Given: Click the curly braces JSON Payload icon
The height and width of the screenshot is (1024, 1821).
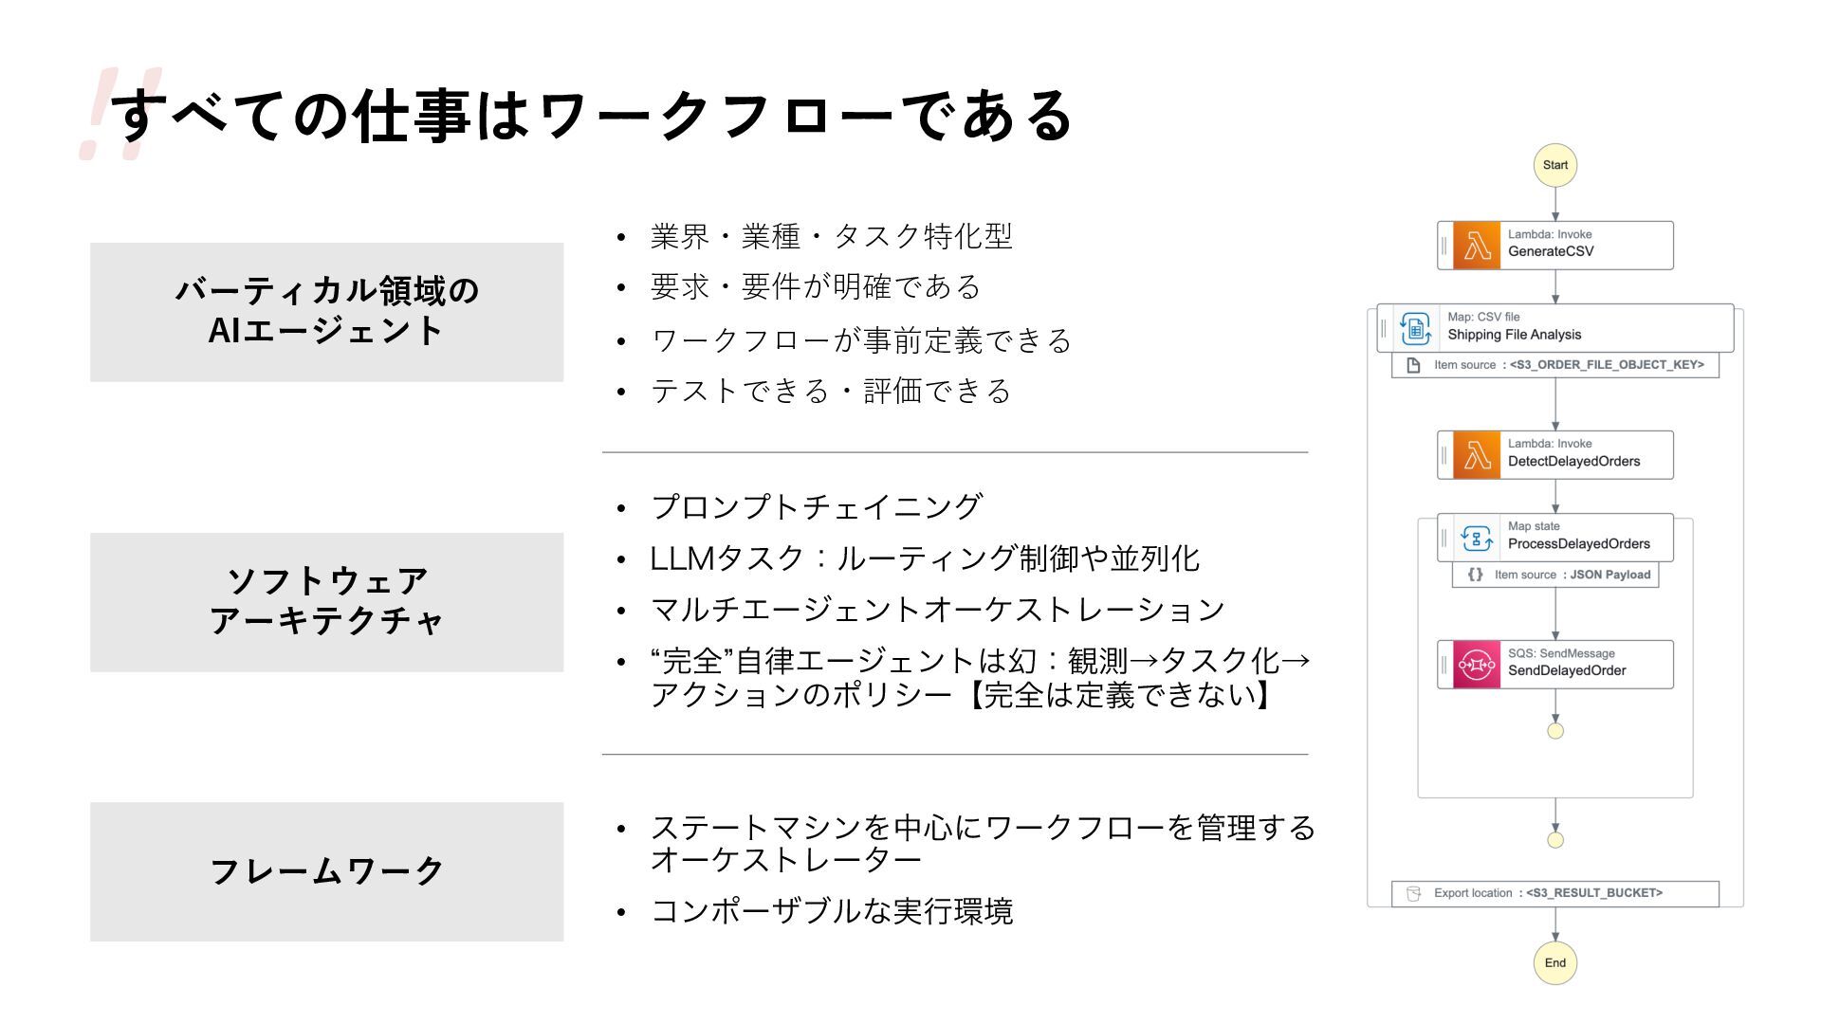Looking at the screenshot, I should click(x=1475, y=575).
